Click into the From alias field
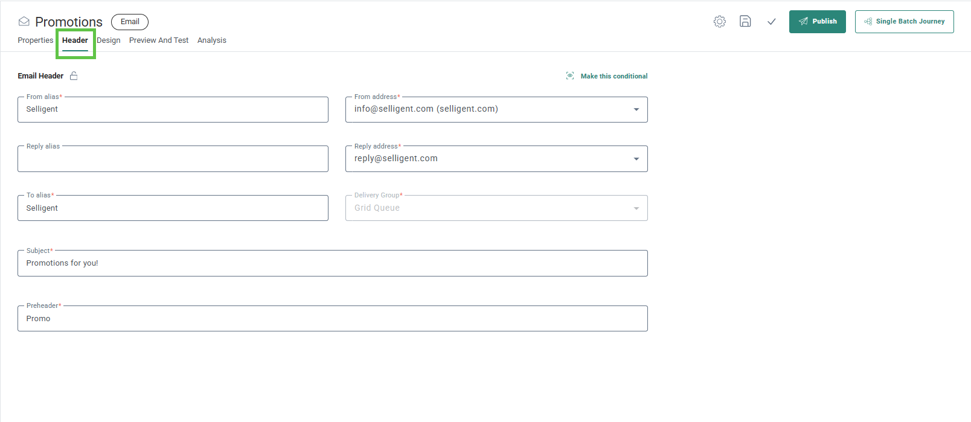 pos(173,110)
